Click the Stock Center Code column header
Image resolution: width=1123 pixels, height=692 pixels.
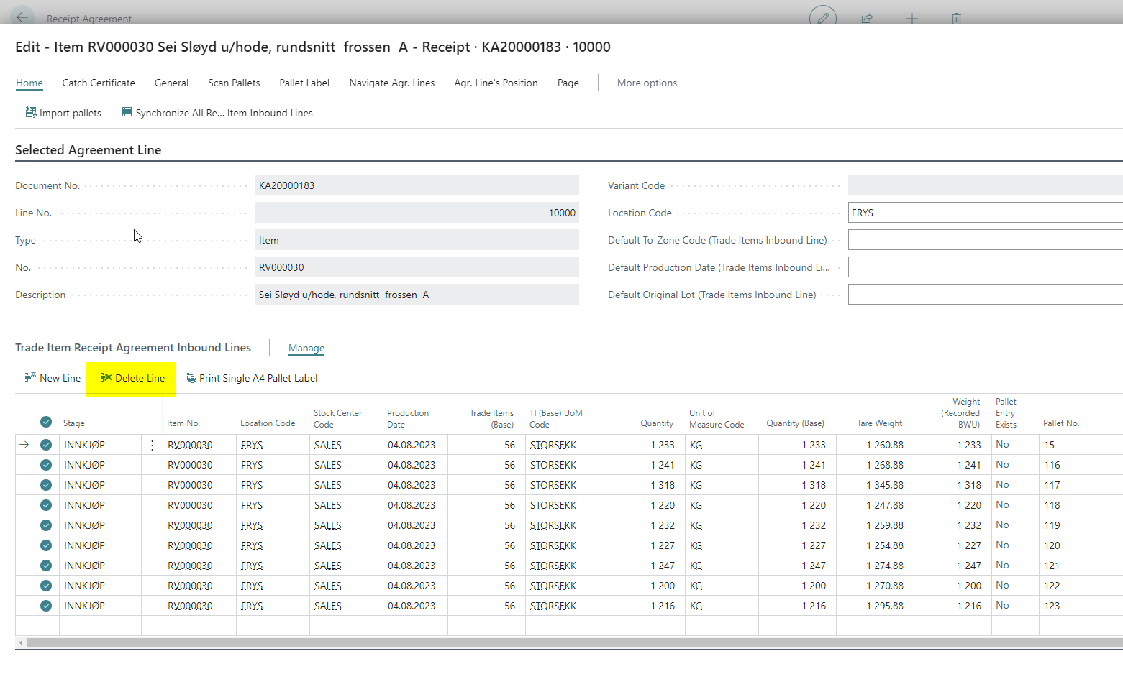[337, 418]
